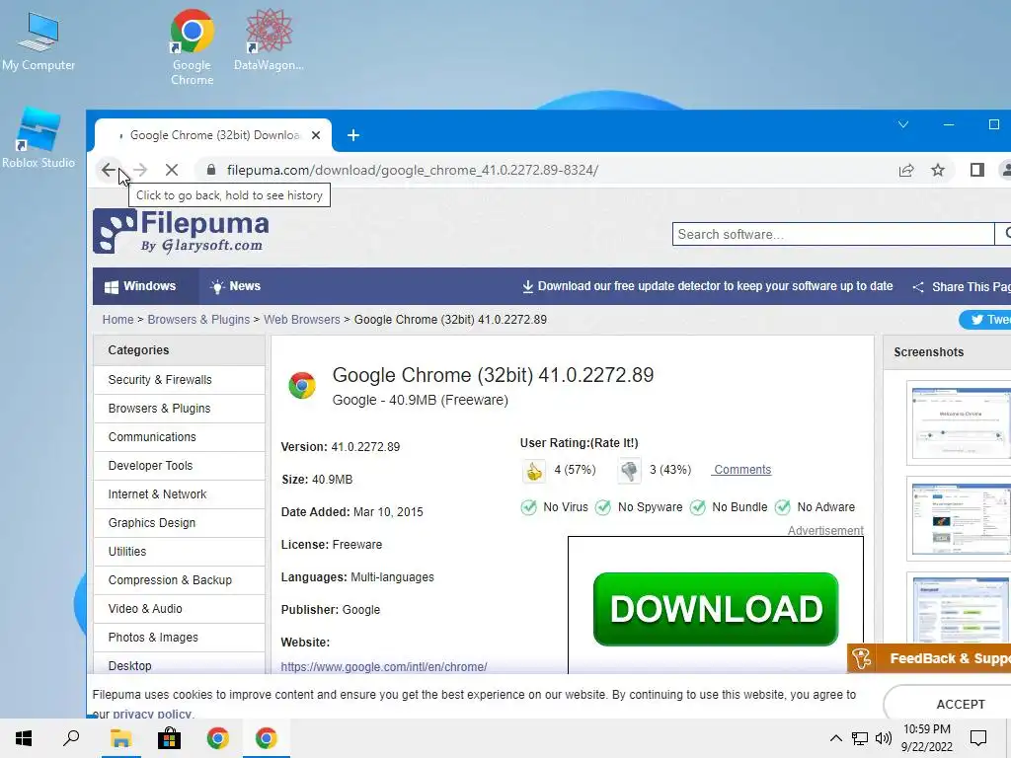Open the Comments link
This screenshot has width=1011, height=758.
click(742, 470)
